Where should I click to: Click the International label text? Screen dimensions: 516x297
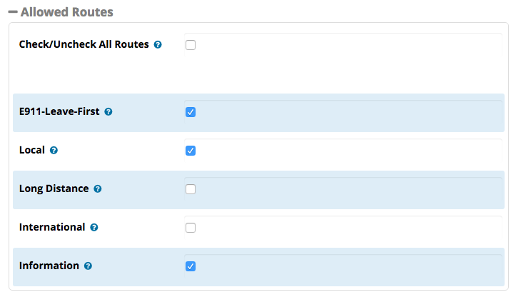coord(52,227)
